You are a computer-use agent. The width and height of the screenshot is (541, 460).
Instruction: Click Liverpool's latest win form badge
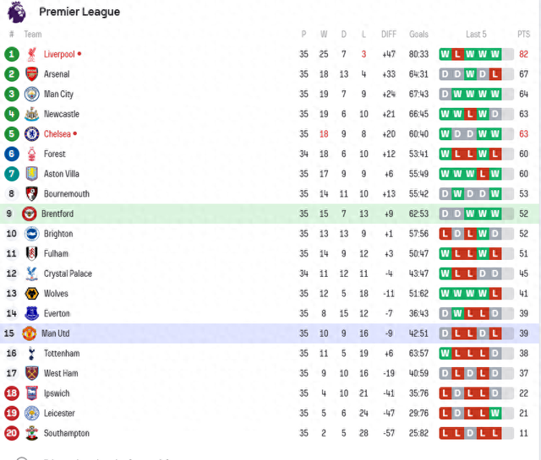click(495, 54)
